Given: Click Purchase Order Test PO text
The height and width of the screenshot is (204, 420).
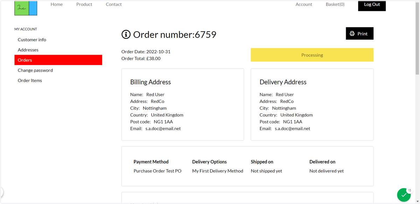Looking at the screenshot, I should tap(157, 171).
